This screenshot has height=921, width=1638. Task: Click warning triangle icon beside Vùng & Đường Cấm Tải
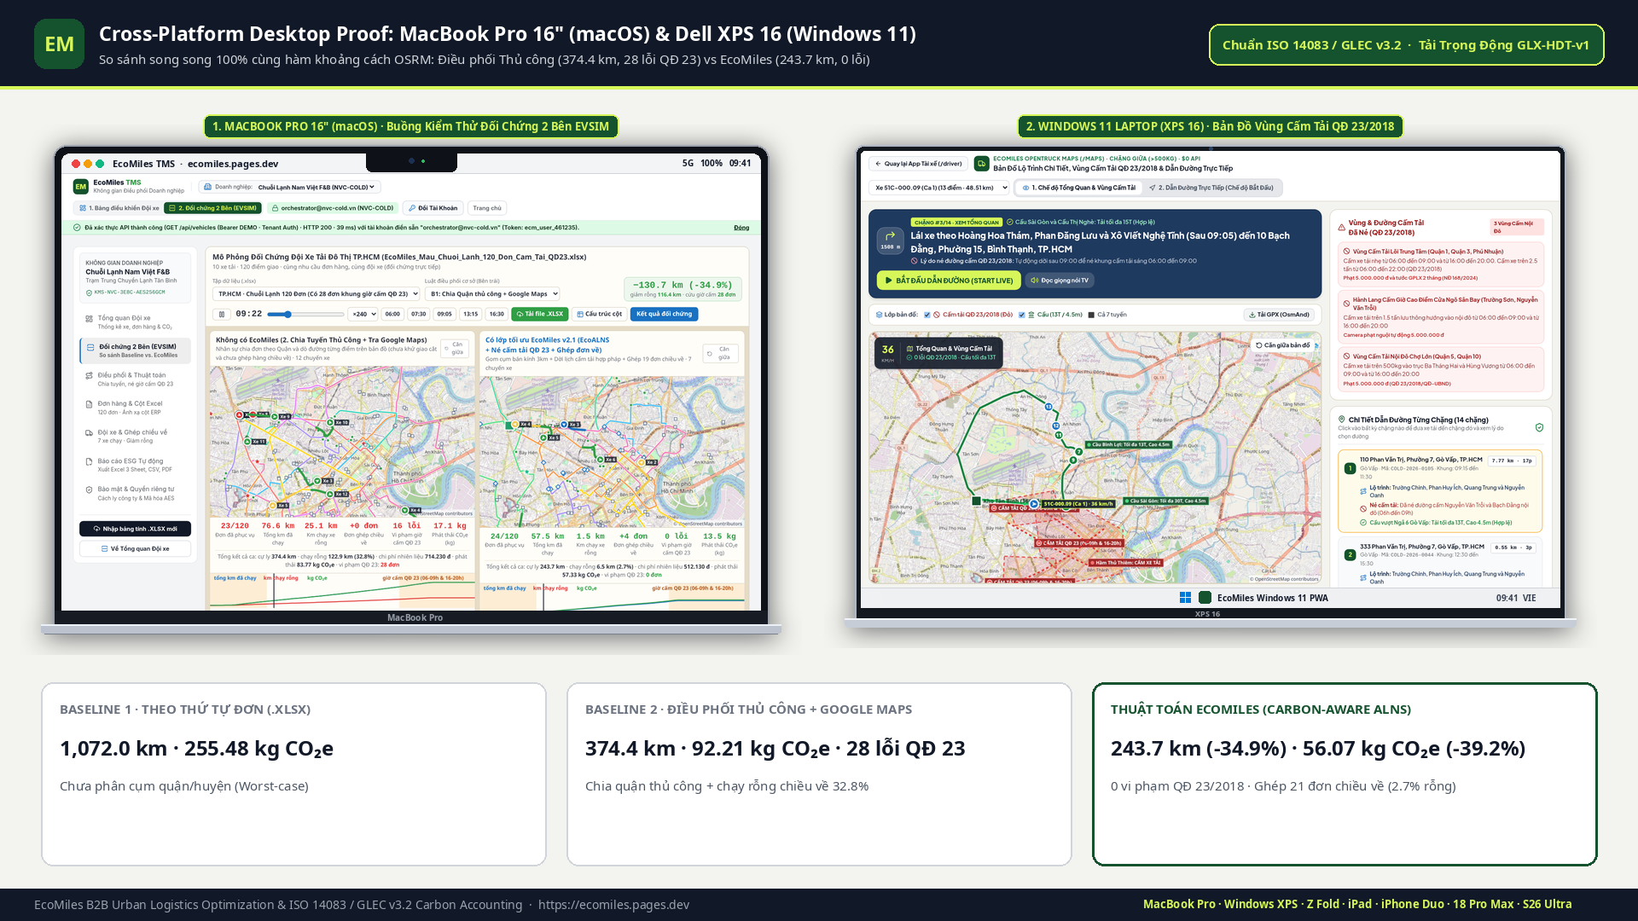(1341, 228)
